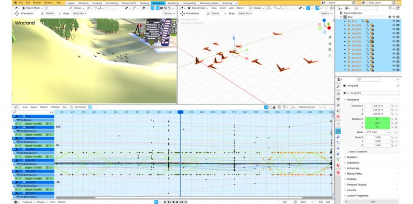Viewport: 413px width, 204px height.
Task: Click the red X axis on navigation gizmo
Action: [x=329, y=28]
